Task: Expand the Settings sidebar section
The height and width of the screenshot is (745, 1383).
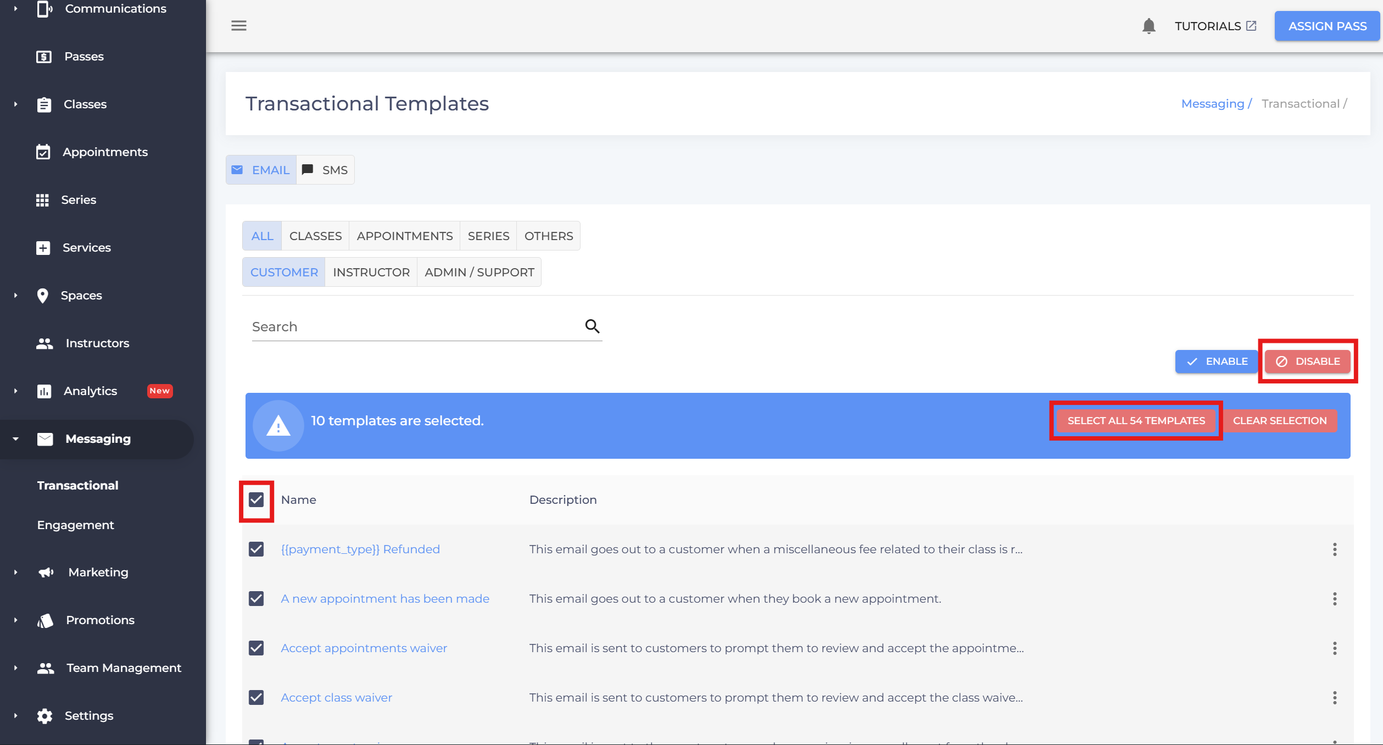Action: coord(16,716)
